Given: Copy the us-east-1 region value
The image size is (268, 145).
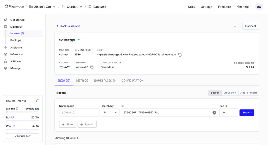Looking at the screenshot, I should 92,67.
